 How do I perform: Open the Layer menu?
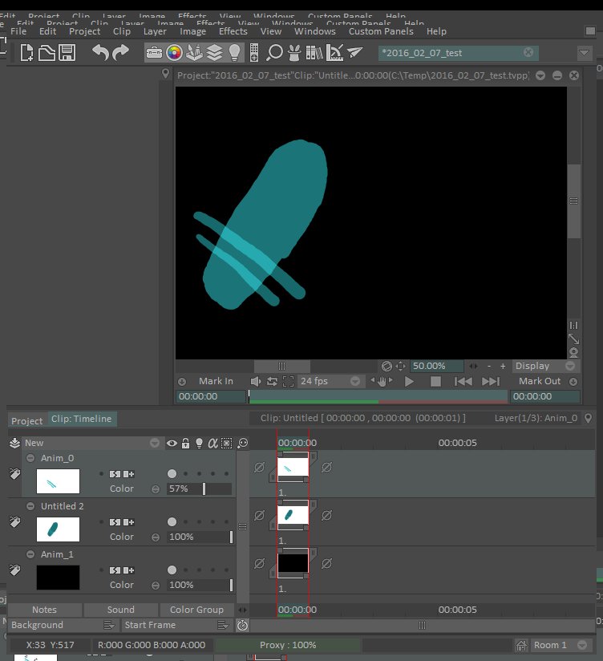click(x=155, y=31)
